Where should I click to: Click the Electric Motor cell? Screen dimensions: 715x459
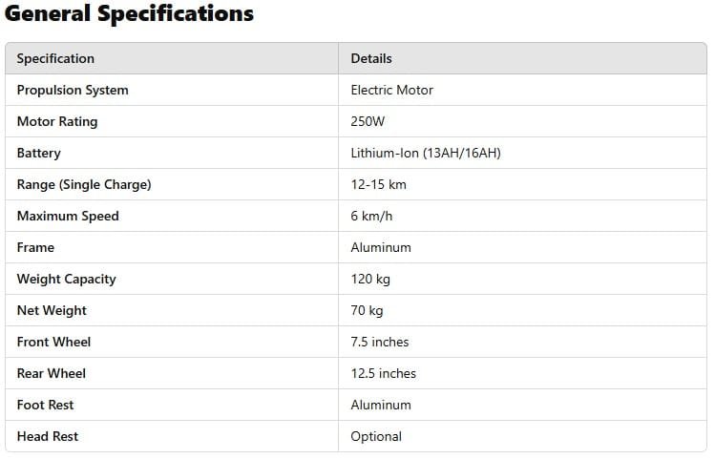391,90
